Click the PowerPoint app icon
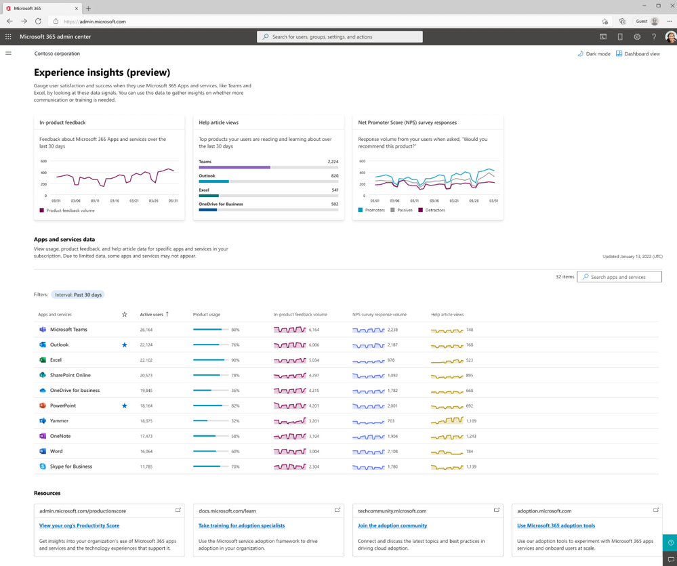Image resolution: width=677 pixels, height=566 pixels. click(43, 406)
